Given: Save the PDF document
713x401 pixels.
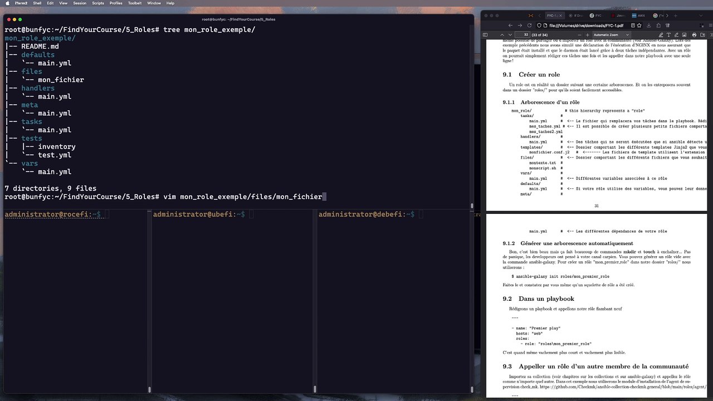Looking at the screenshot, I should [702, 35].
